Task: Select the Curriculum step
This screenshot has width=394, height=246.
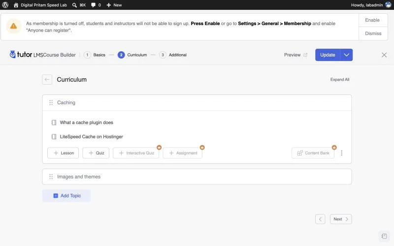Action: [132, 55]
